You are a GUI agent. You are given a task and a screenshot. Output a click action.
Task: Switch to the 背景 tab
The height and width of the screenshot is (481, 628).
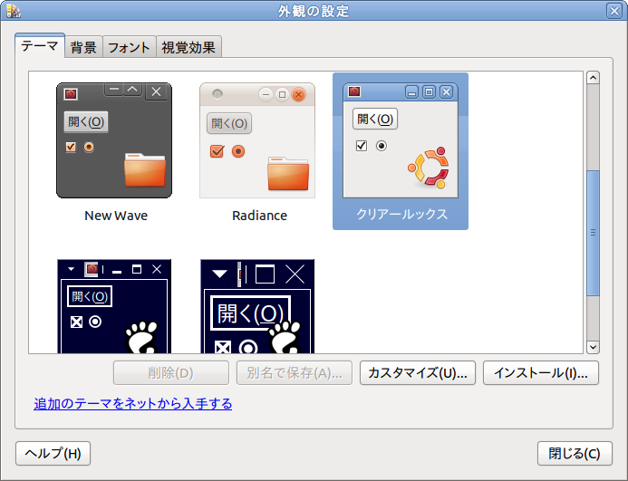click(83, 47)
